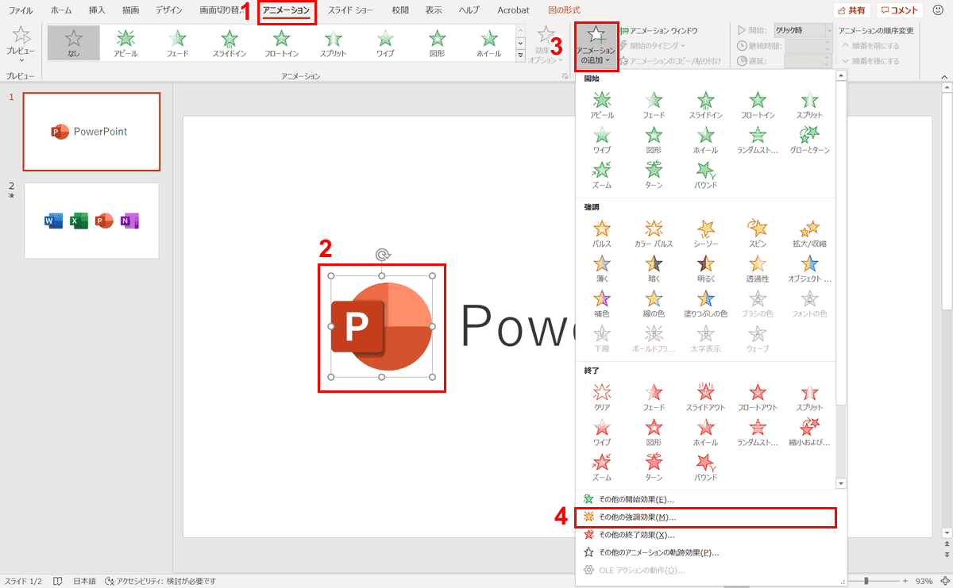Open the アニメーション ウィンドウ pane

(x=658, y=30)
